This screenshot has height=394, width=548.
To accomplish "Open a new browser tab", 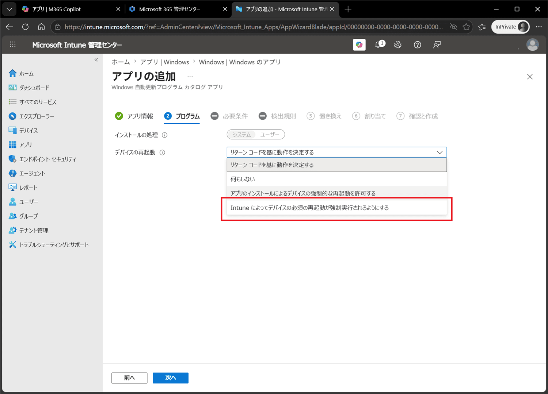I will 348,9.
